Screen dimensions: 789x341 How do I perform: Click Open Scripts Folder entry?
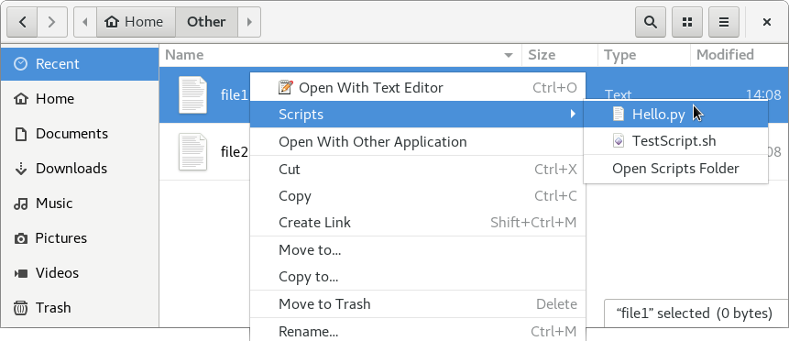[675, 169]
